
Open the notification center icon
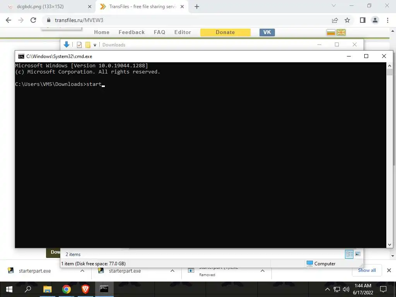(x=383, y=289)
